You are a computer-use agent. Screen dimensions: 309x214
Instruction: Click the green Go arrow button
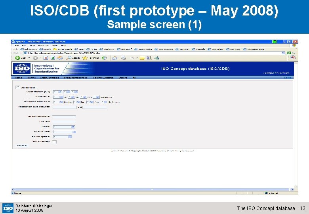point(289,53)
